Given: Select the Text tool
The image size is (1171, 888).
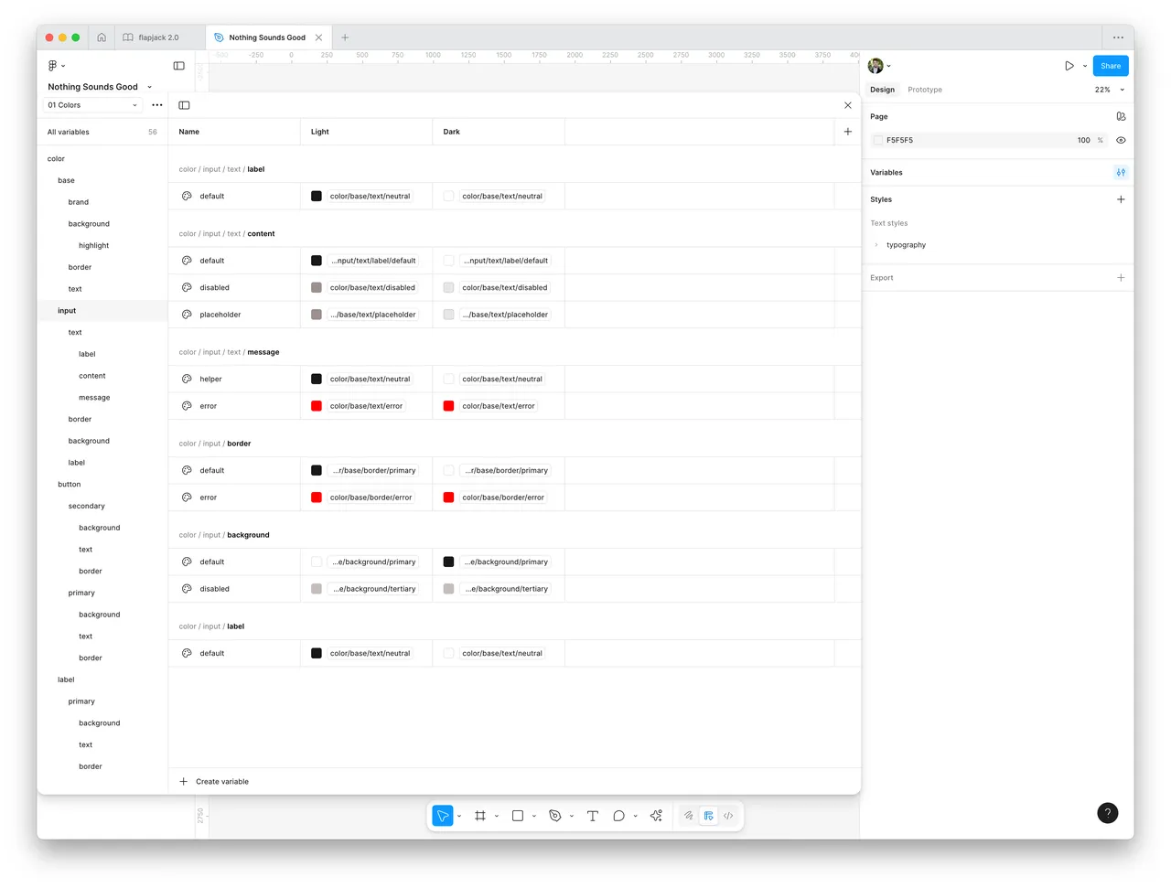Looking at the screenshot, I should 593,816.
